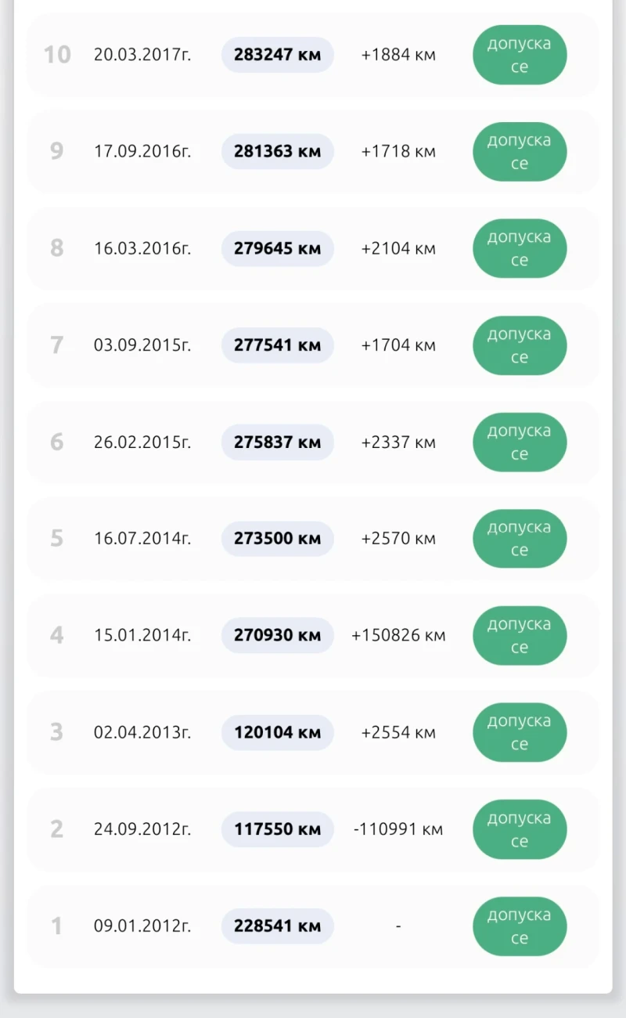The width and height of the screenshot is (626, 1018).
Task: Click the 228541 км mileage badge
Action: 277,926
